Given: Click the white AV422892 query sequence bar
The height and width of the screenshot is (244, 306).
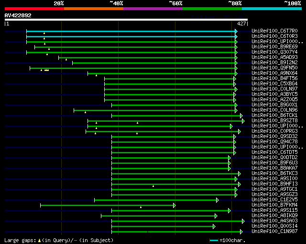Looking at the screenshot, I should (x=126, y=20).
